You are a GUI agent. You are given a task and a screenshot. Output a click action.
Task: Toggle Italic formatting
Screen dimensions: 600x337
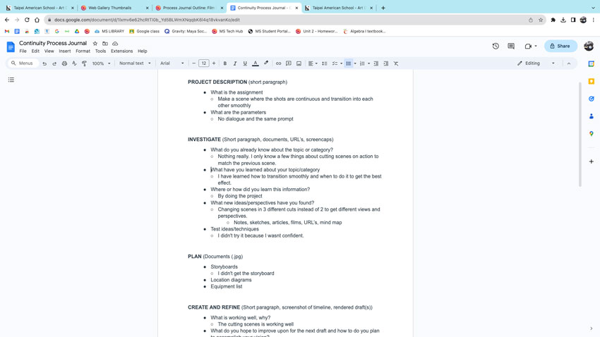[x=235, y=63]
